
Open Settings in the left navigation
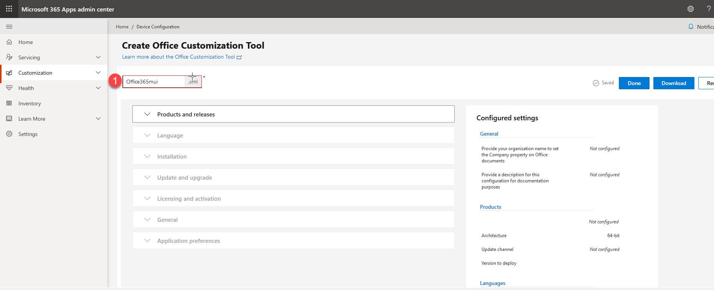tap(28, 134)
